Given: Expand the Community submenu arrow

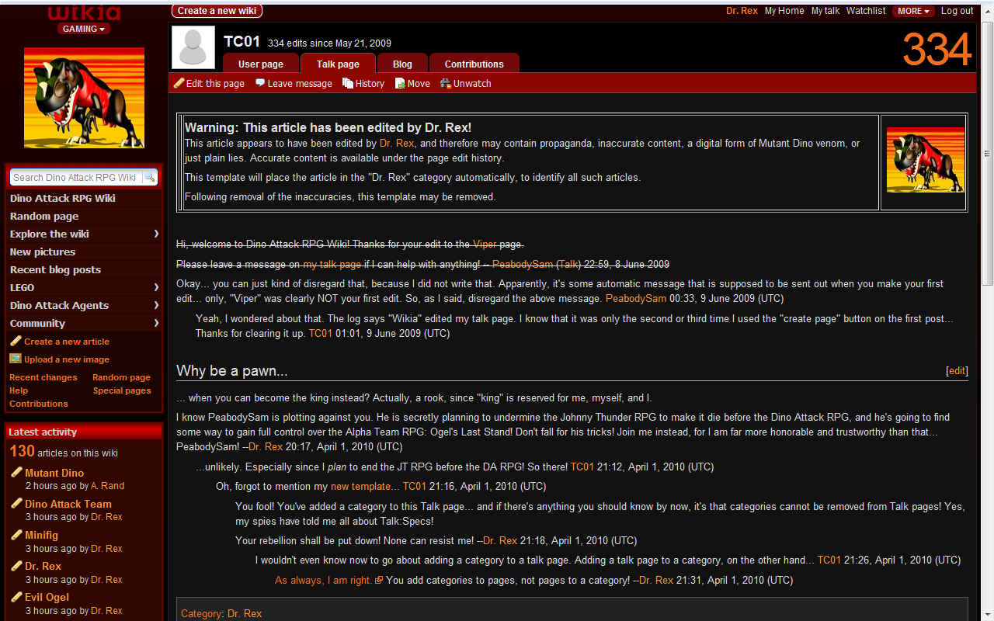Looking at the screenshot, I should click(x=156, y=323).
